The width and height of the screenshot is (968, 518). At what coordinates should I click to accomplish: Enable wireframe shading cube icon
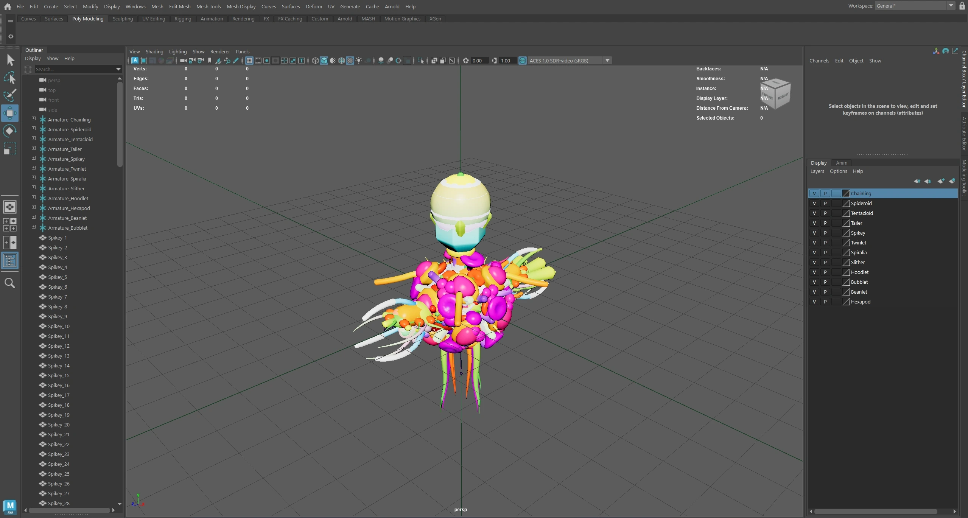tap(315, 61)
